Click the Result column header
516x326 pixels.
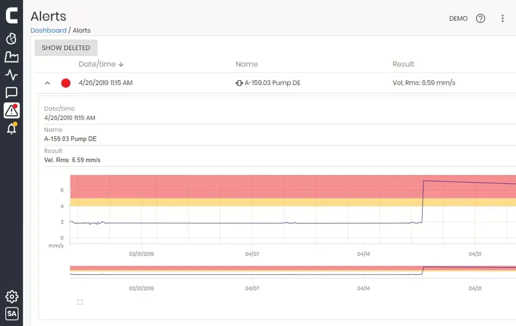[403, 64]
